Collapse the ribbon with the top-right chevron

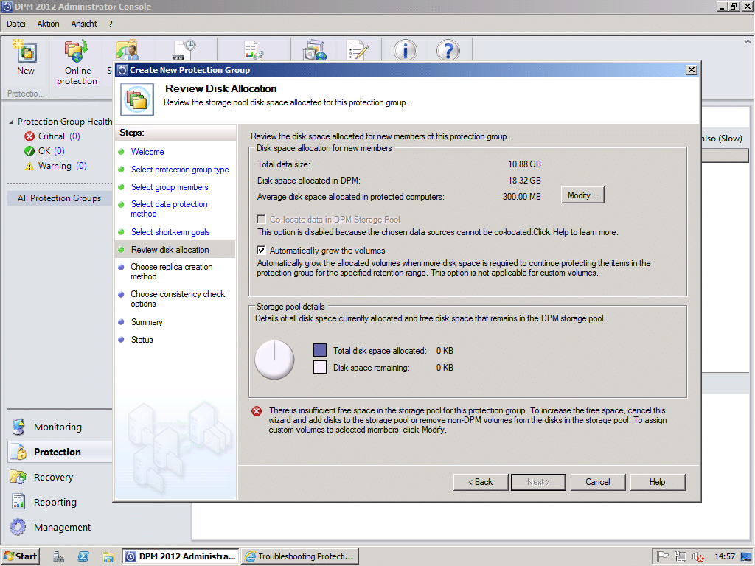point(748,42)
